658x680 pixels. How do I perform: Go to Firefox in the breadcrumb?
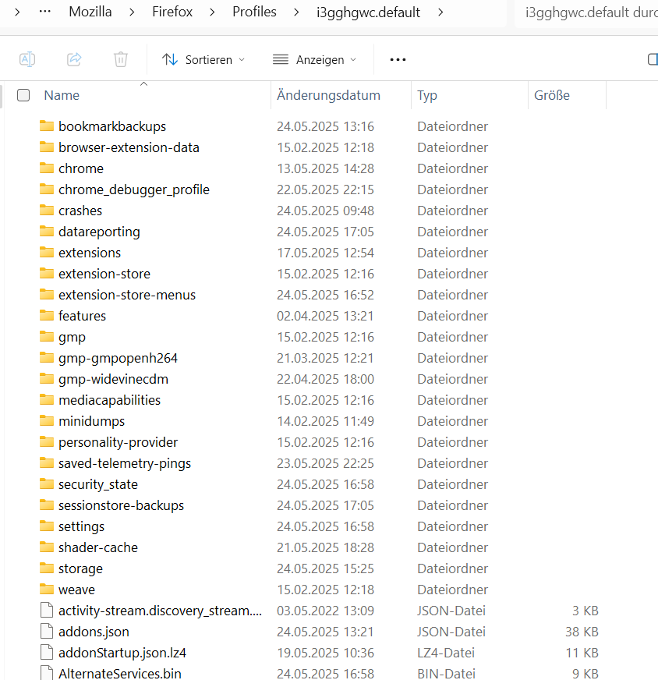point(172,12)
